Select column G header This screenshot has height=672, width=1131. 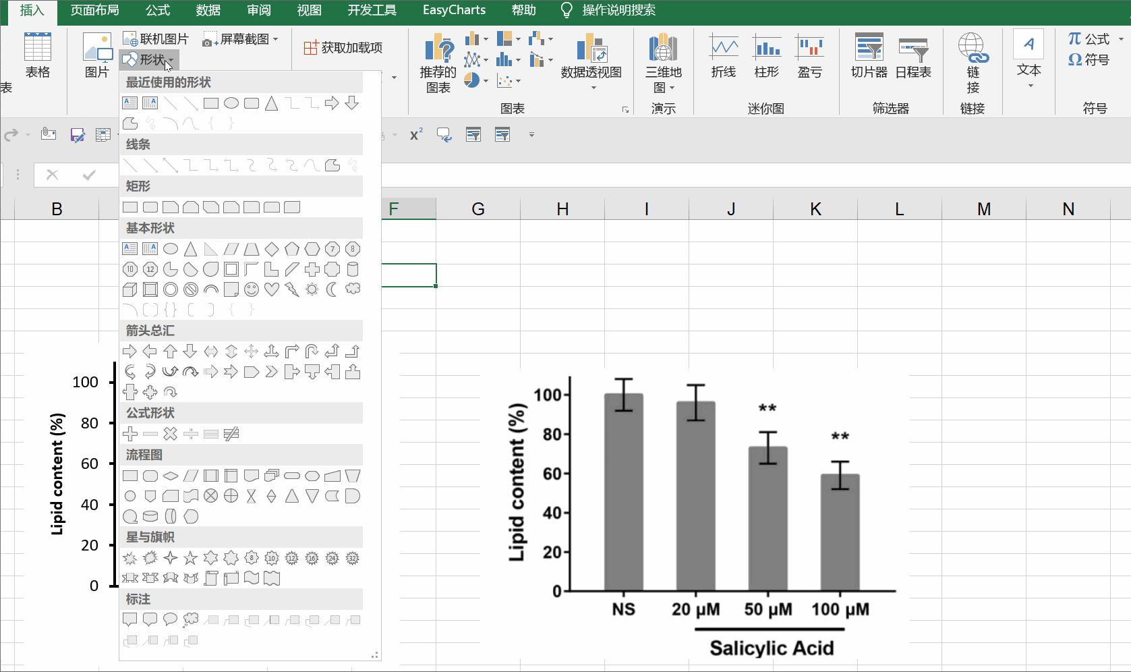[477, 209]
